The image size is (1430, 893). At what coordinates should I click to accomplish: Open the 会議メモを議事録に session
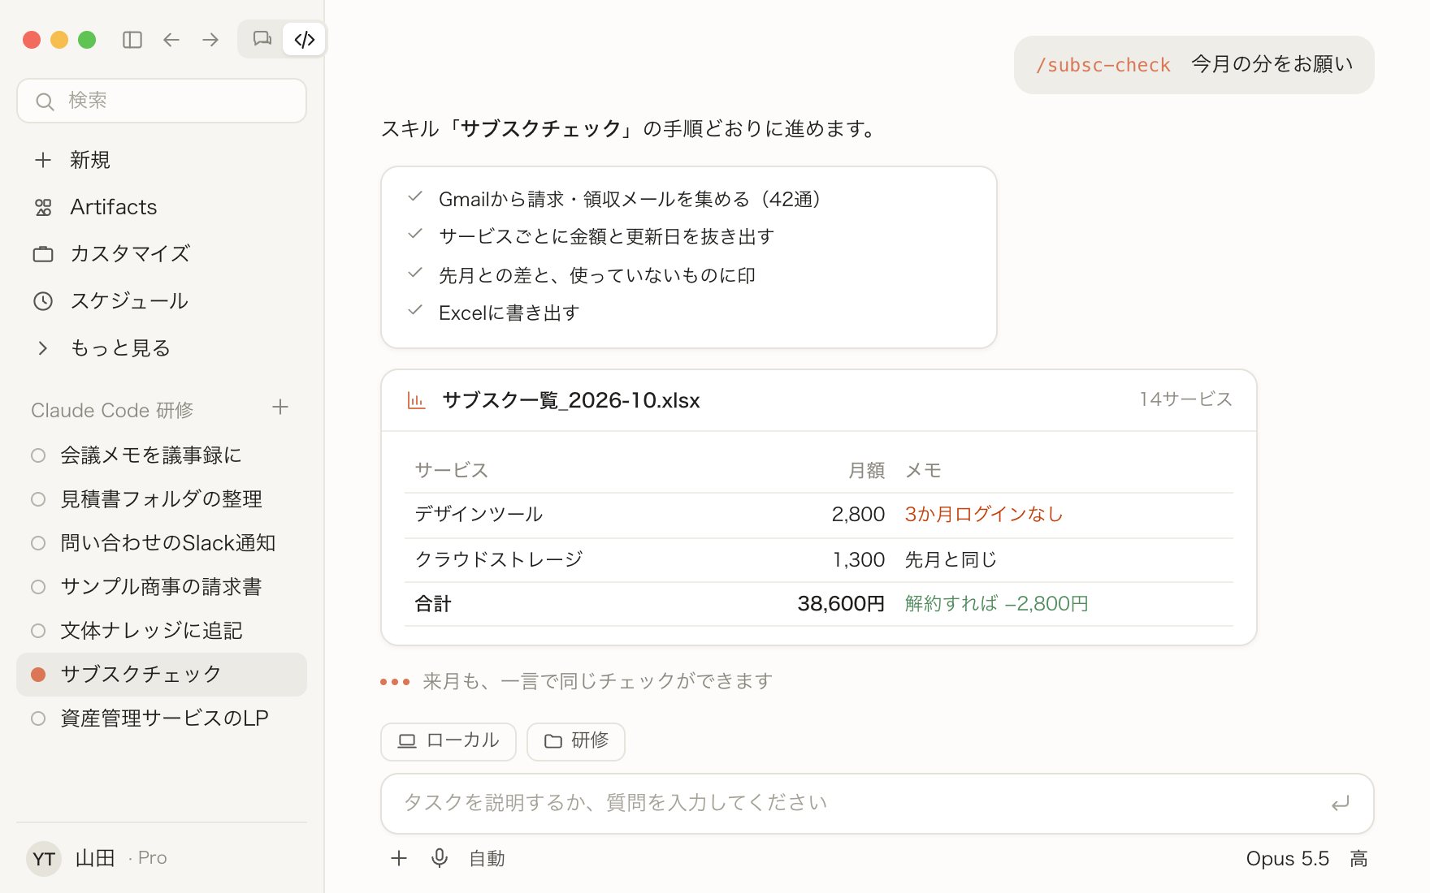point(162,455)
